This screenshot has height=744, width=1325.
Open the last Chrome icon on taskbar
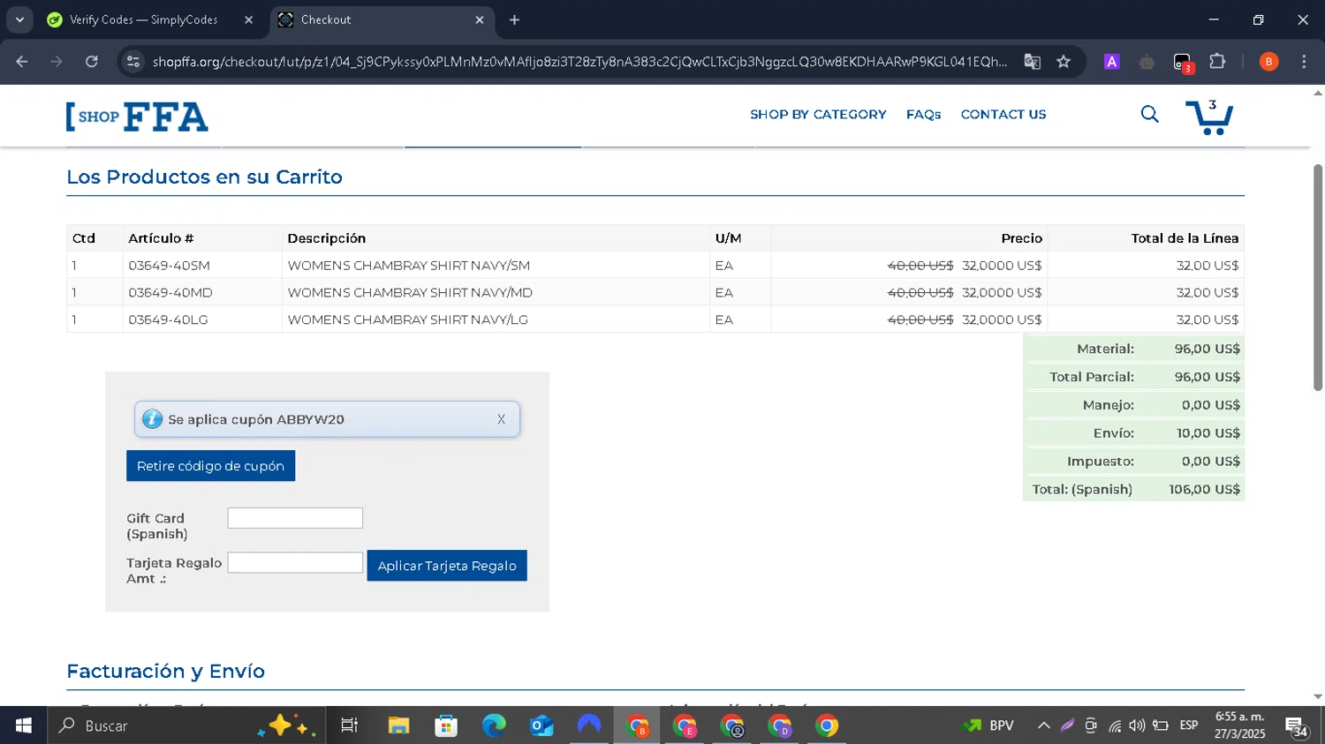click(x=827, y=725)
